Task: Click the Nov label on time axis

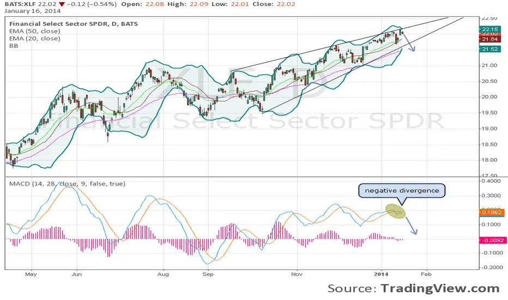Action: coord(297,274)
